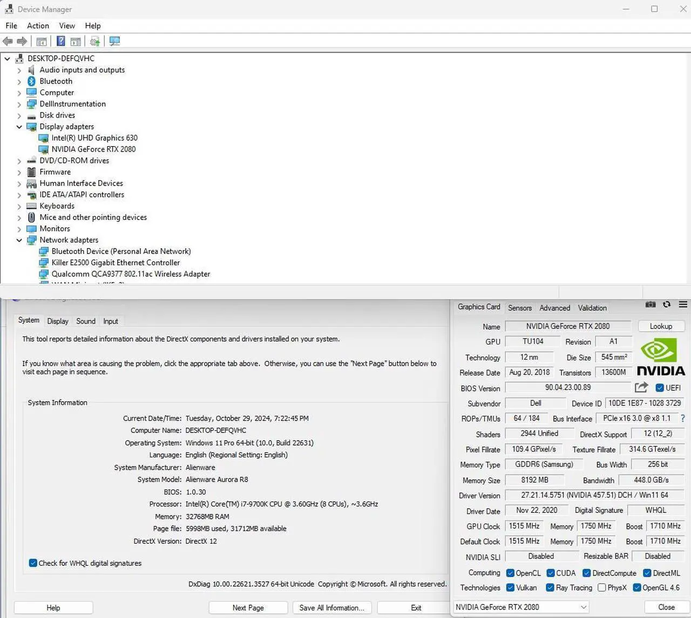Click the Bluetooth category icon in device tree

[x=31, y=81]
